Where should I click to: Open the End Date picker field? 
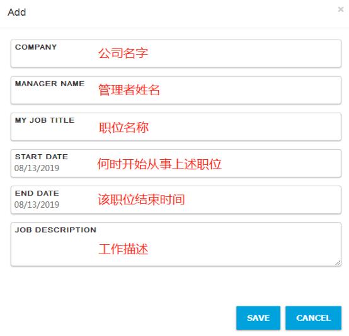(x=176, y=200)
